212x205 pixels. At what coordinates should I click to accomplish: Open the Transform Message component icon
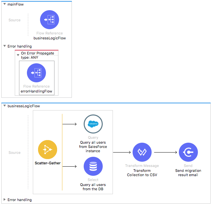tap(142, 152)
